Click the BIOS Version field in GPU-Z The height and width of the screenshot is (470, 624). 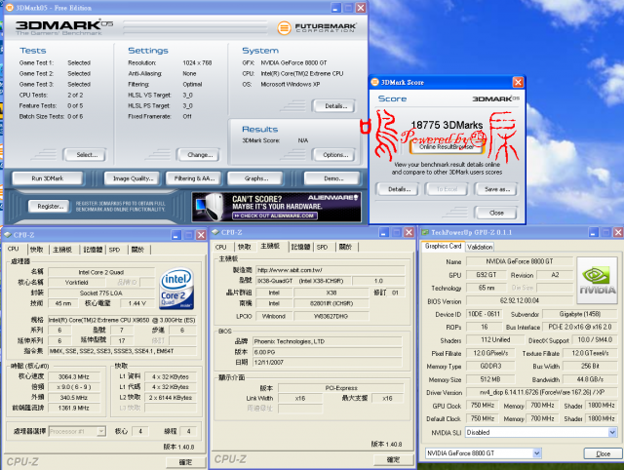520,300
